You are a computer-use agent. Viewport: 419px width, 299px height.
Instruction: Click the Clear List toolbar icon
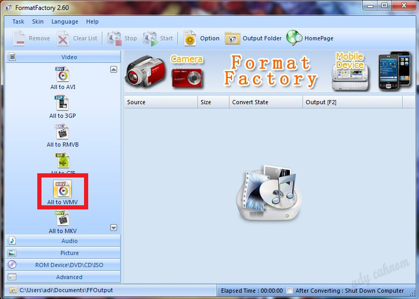63,38
